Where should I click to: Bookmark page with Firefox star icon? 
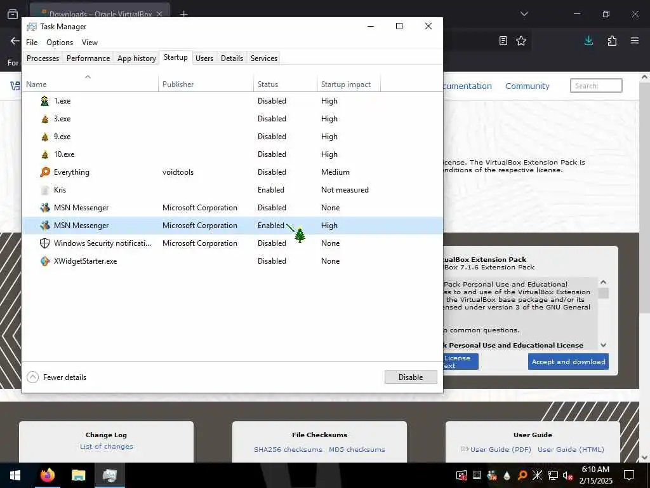click(521, 41)
